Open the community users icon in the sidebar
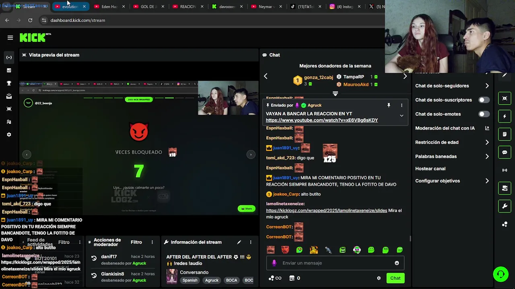The width and height of the screenshot is (515, 289). [x=9, y=122]
